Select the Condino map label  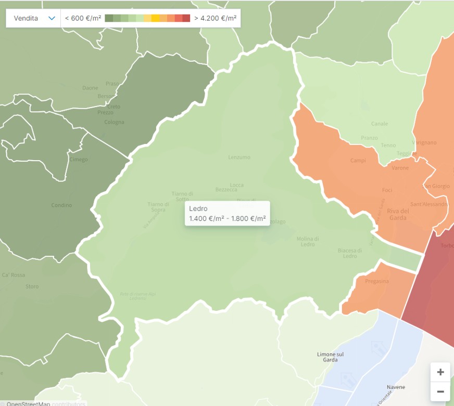point(61,205)
